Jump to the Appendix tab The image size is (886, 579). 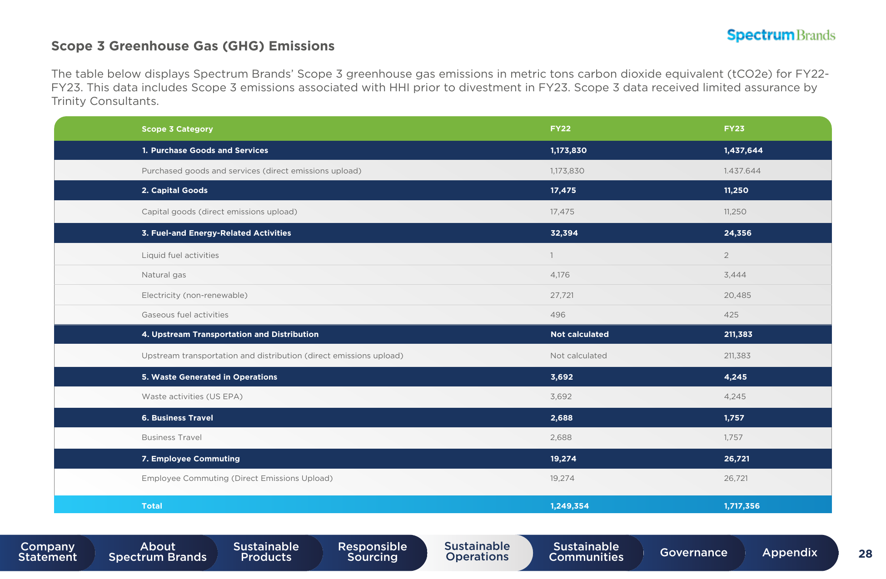[790, 553]
